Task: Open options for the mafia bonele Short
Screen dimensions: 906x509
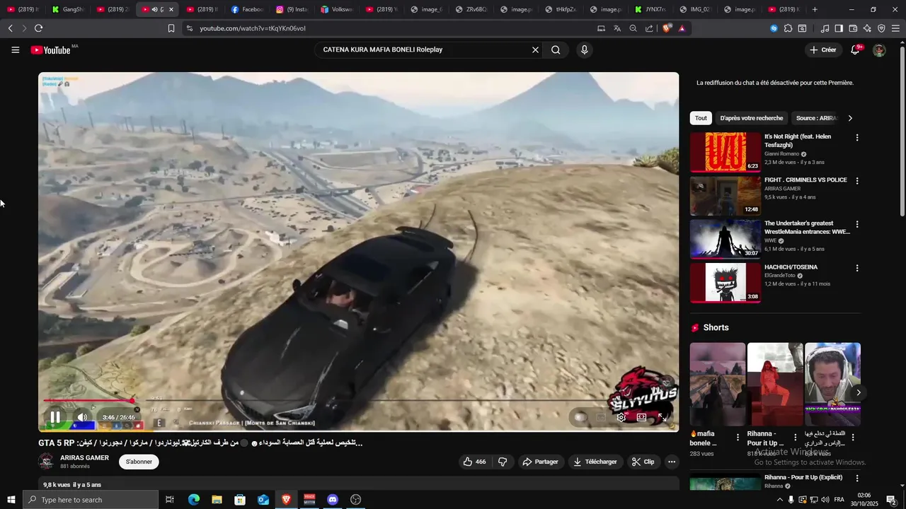Action: (x=738, y=438)
